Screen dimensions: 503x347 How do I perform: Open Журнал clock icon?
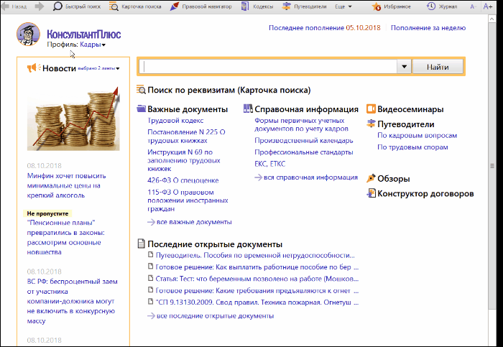click(431, 6)
